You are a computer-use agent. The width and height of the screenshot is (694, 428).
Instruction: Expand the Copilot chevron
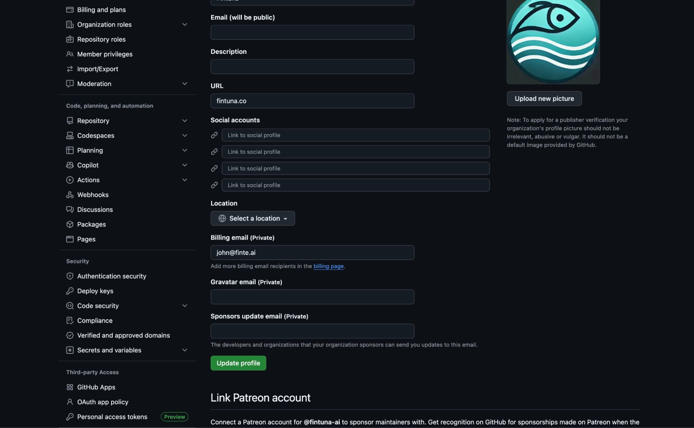[185, 165]
